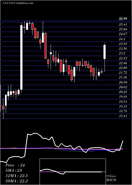Click the tall white breakout candlestick
Screen dimensions: 132x185
[x=21, y=57]
